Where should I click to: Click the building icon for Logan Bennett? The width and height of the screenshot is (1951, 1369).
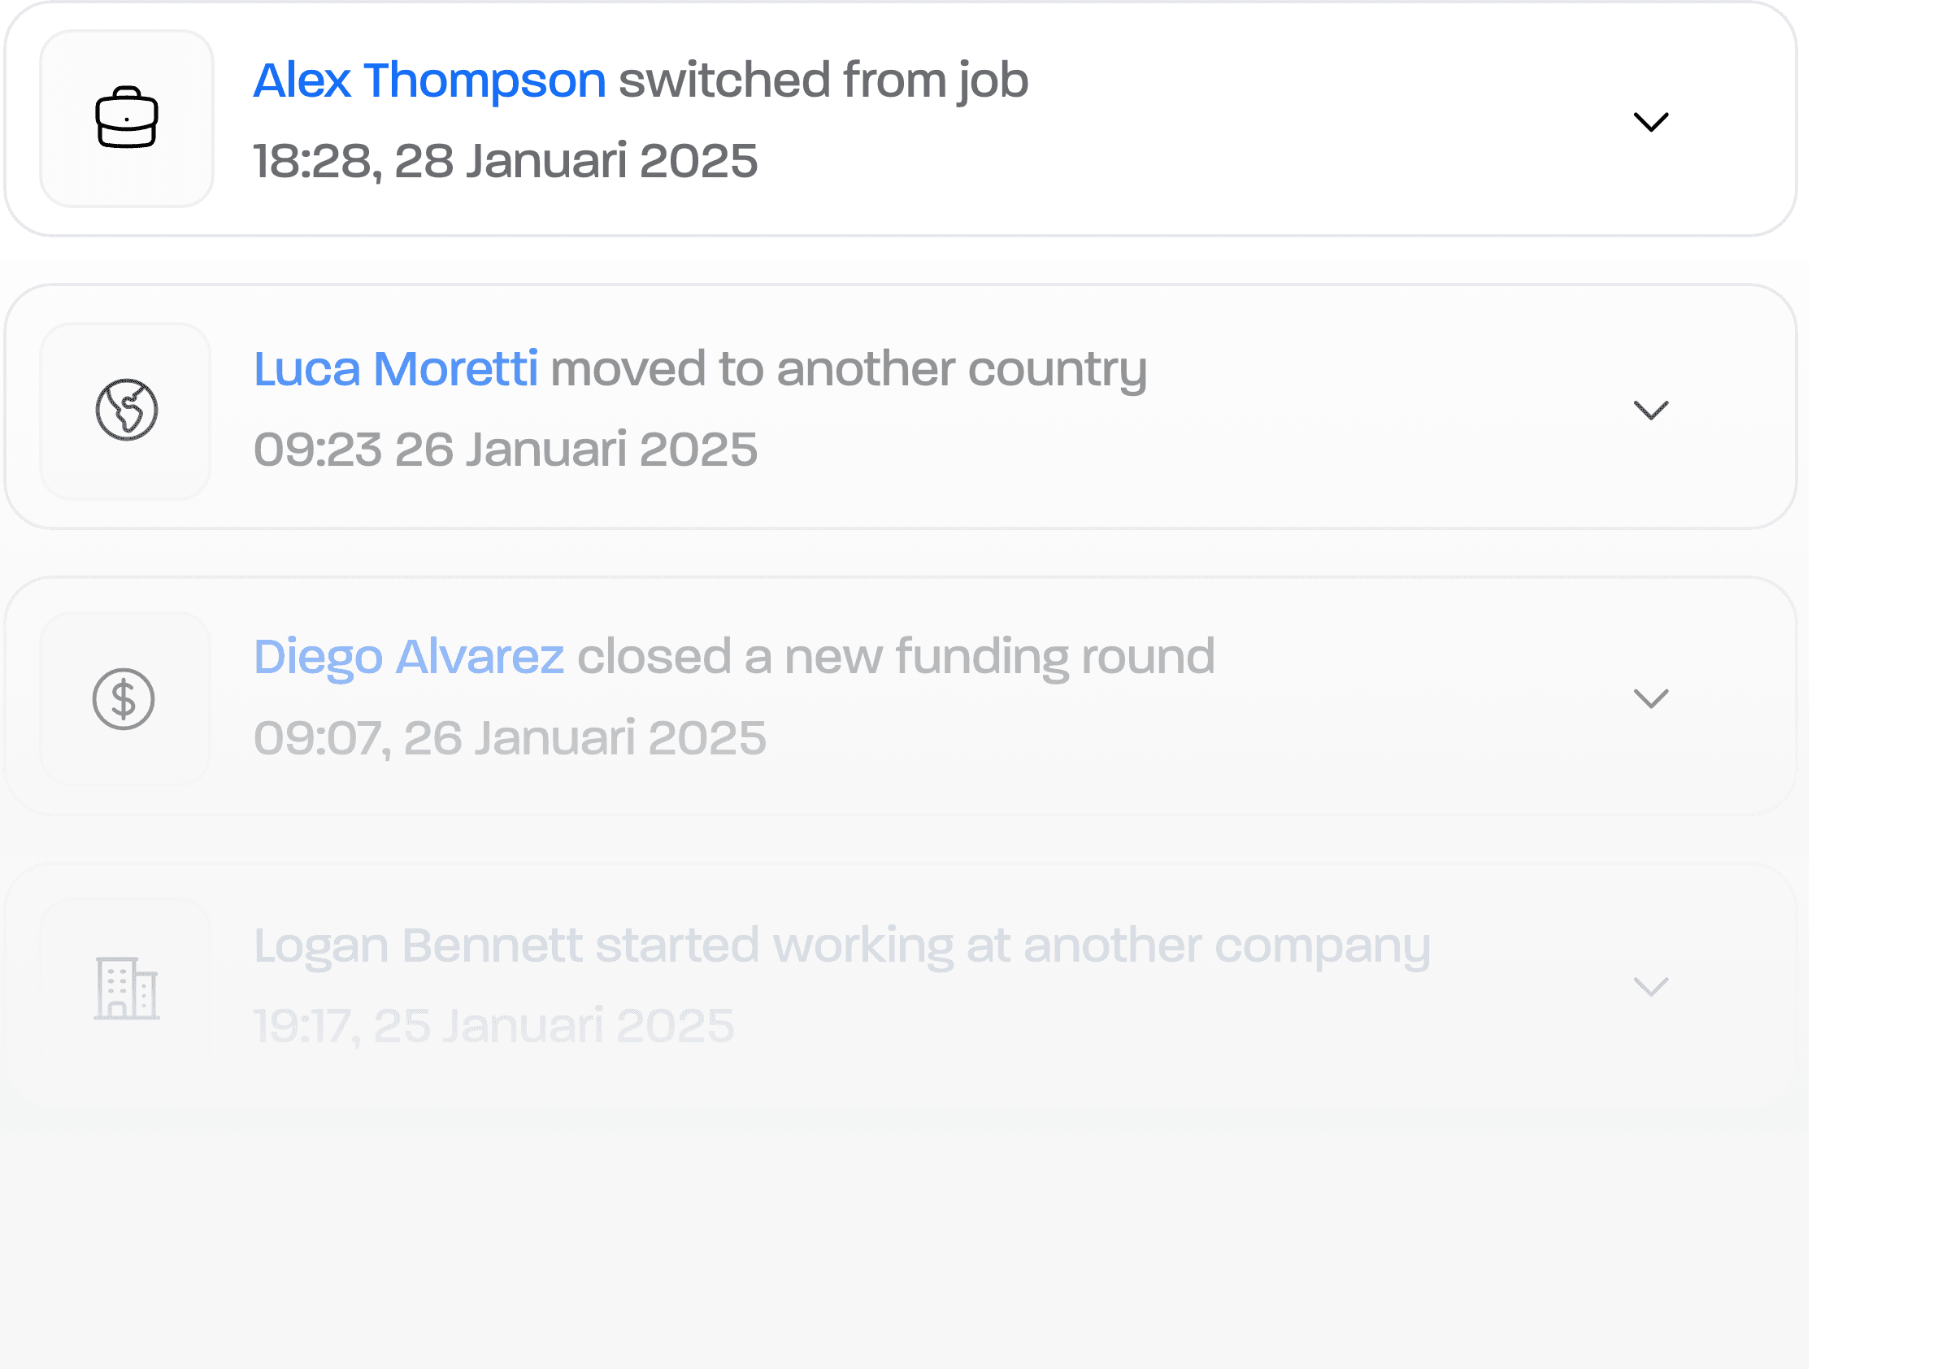click(127, 989)
